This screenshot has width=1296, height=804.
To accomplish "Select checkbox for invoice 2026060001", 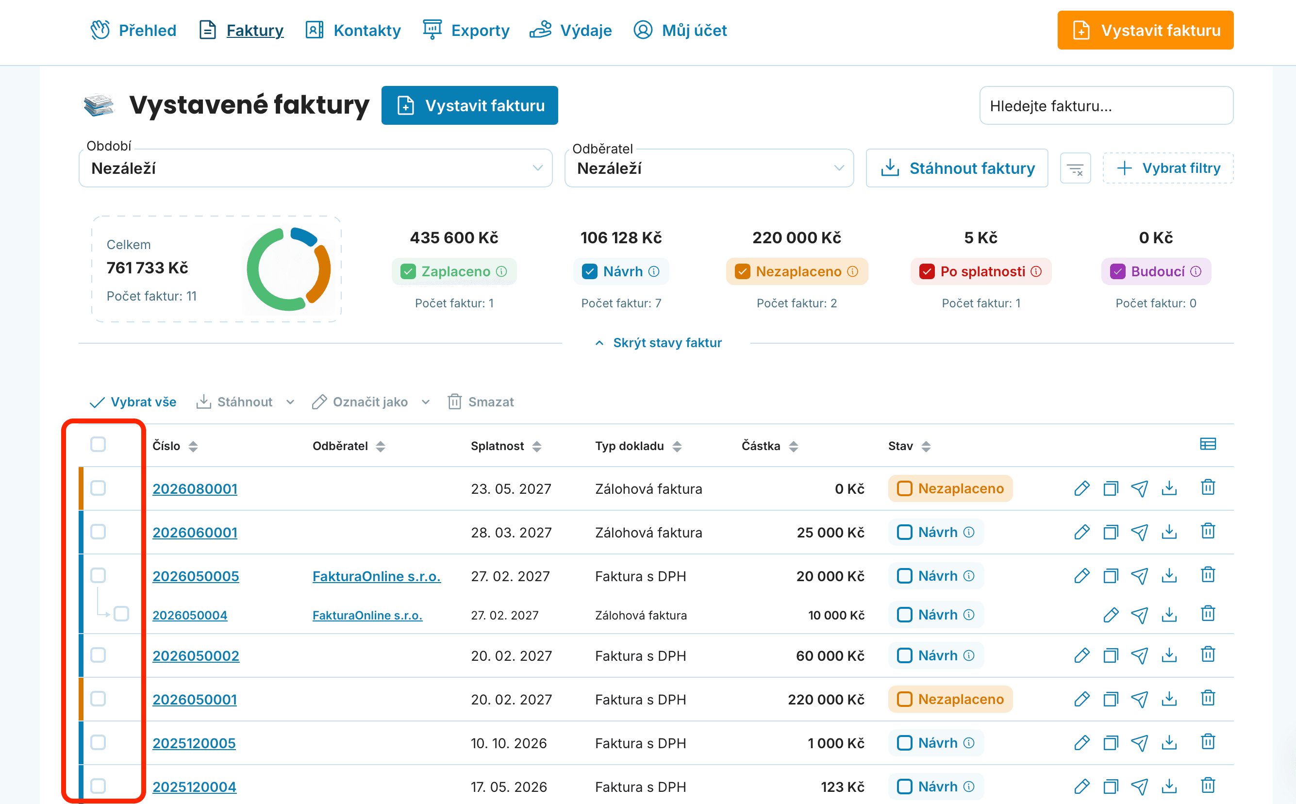I will tap(98, 532).
